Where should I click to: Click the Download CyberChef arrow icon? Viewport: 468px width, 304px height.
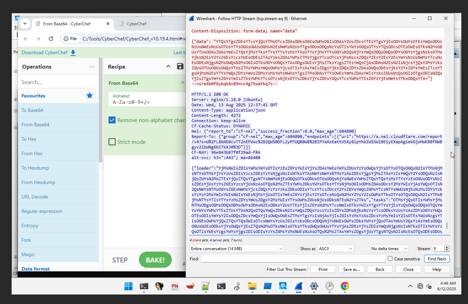73,52
